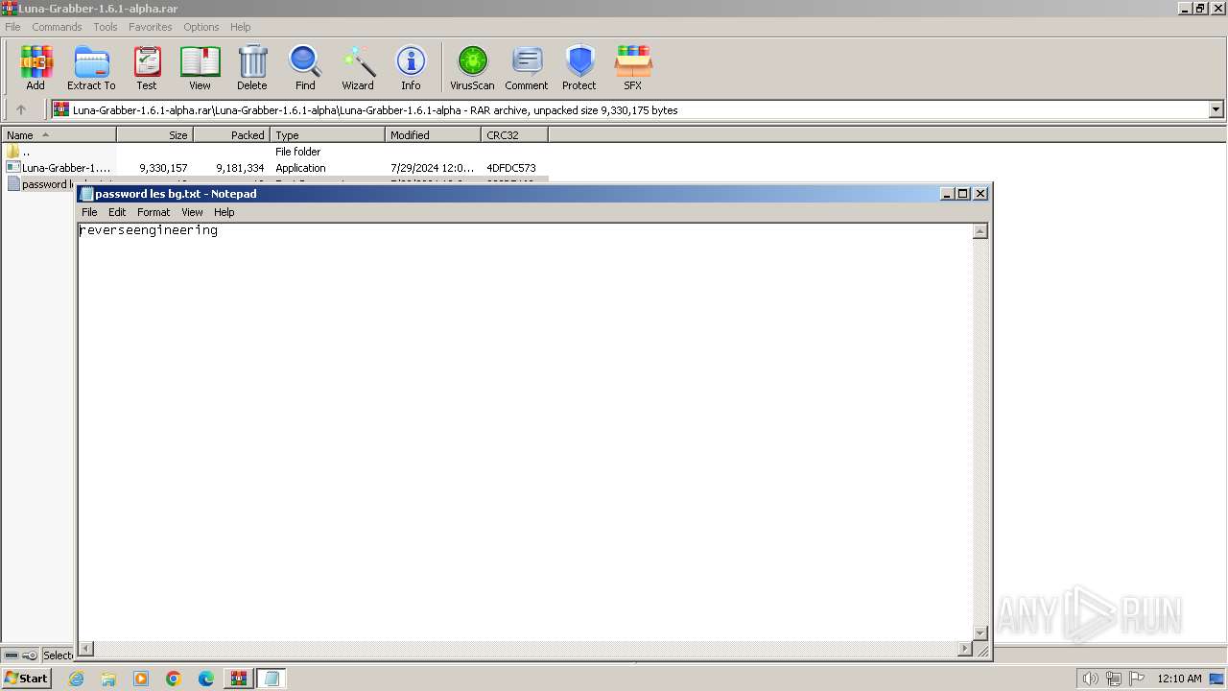Open WinRAR File menu
1228x691 pixels.
(x=12, y=27)
